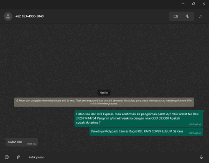Open the emoji picker
The height and width of the screenshot is (163, 209).
coord(7,157)
